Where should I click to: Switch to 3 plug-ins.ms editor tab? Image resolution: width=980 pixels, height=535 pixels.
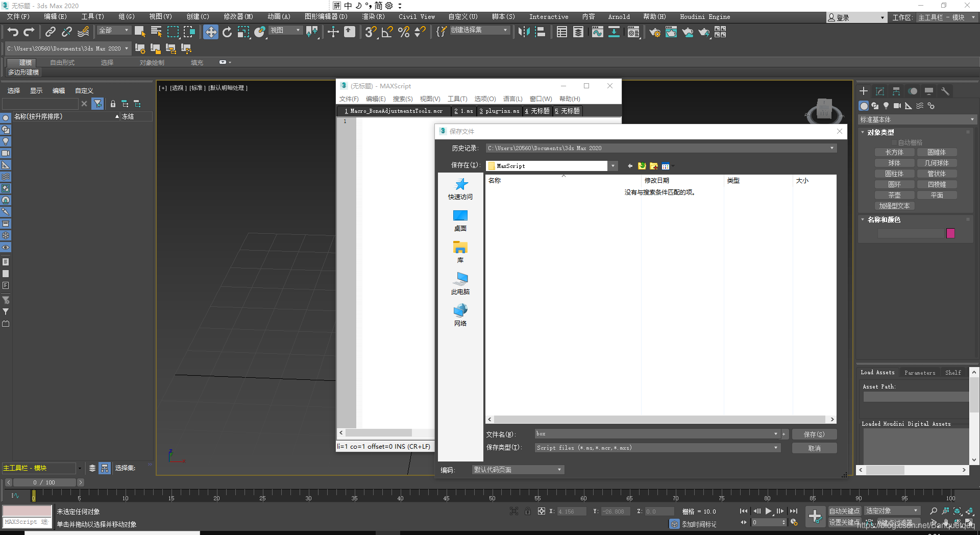(x=499, y=111)
